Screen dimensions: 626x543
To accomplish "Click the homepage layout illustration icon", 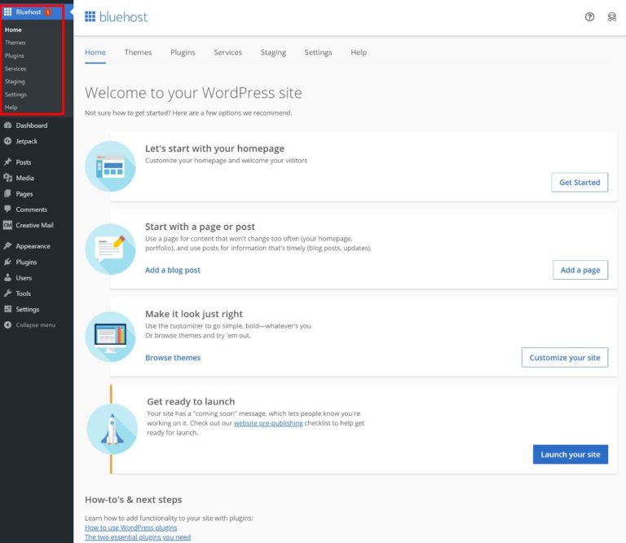I will pos(110,166).
